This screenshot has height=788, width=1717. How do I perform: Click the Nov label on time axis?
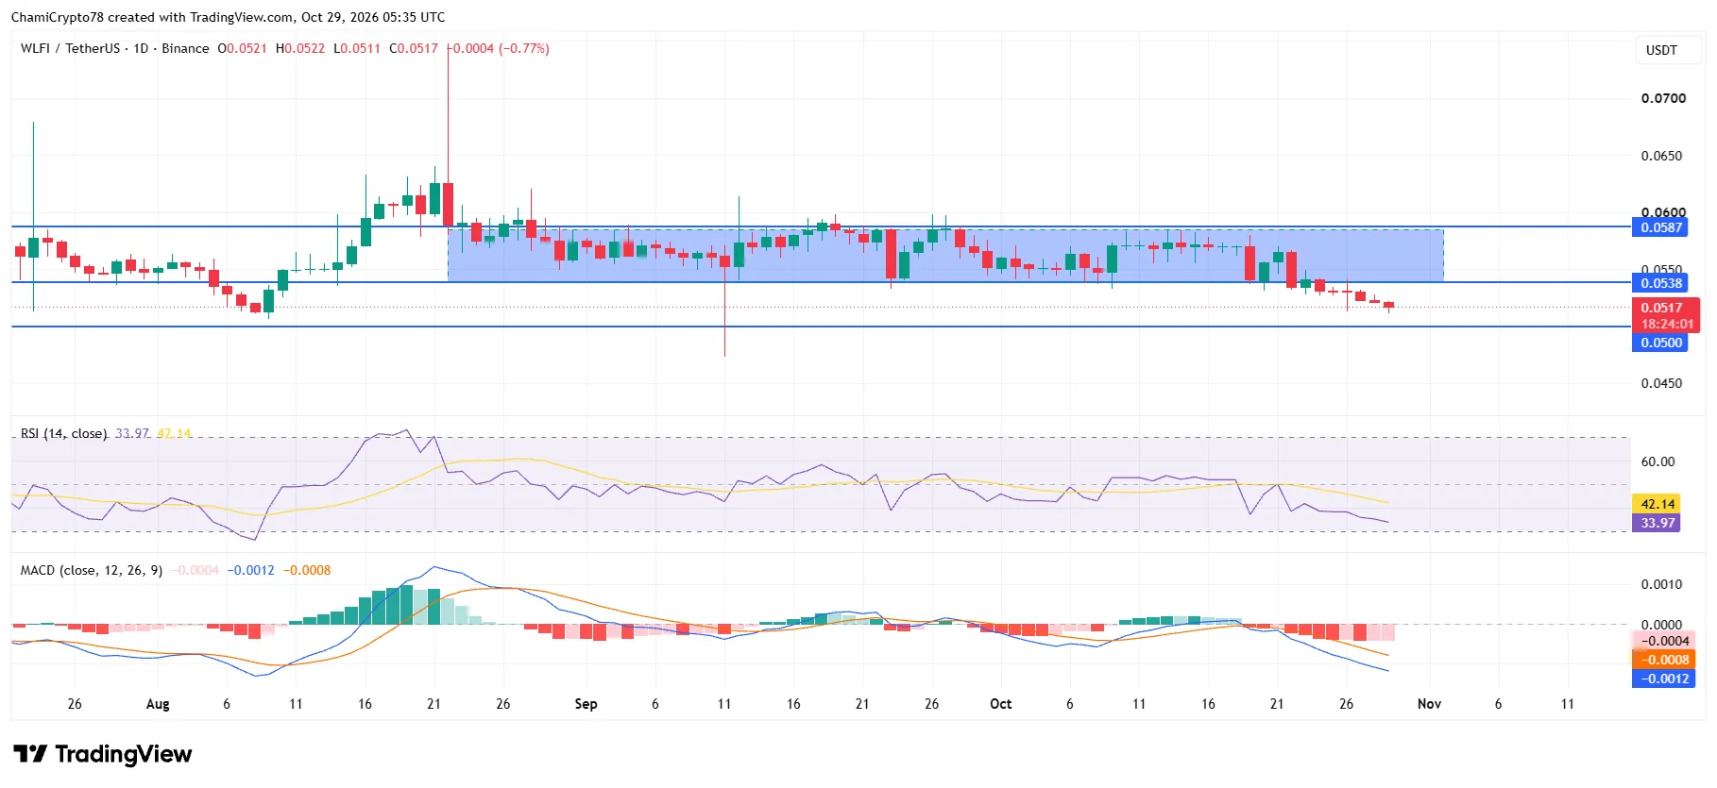pyautogui.click(x=1429, y=704)
